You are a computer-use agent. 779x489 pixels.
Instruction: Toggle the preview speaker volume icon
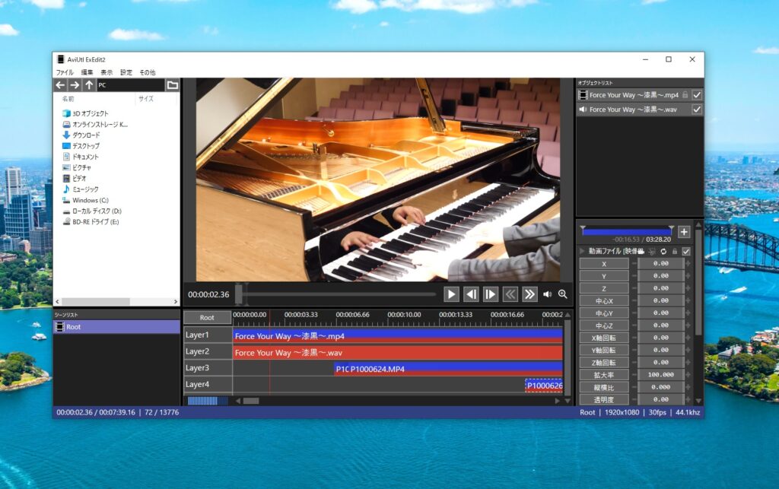[x=548, y=294]
